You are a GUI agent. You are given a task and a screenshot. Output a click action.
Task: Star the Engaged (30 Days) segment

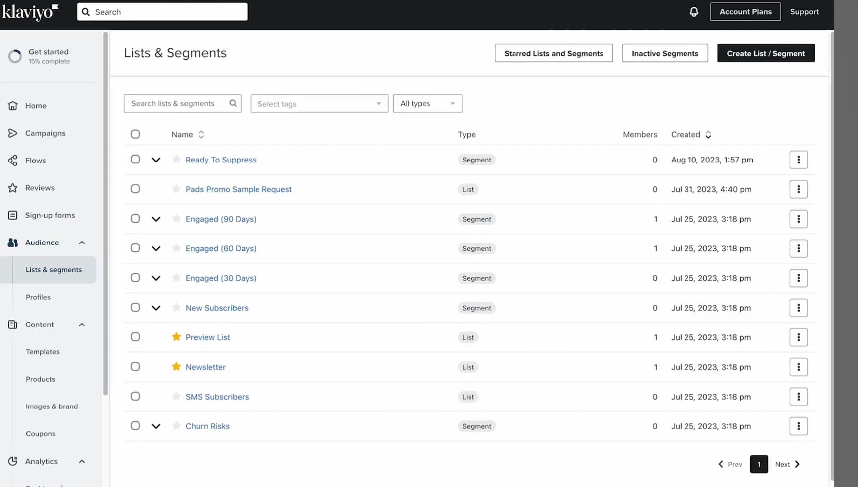176,277
